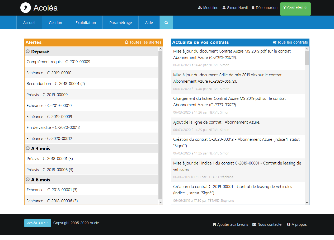Open the Accueil menu
The height and width of the screenshot is (240, 334).
(29, 23)
